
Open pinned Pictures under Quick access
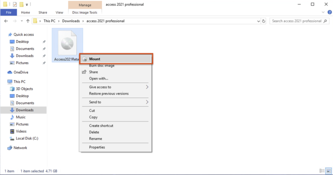tap(22, 63)
